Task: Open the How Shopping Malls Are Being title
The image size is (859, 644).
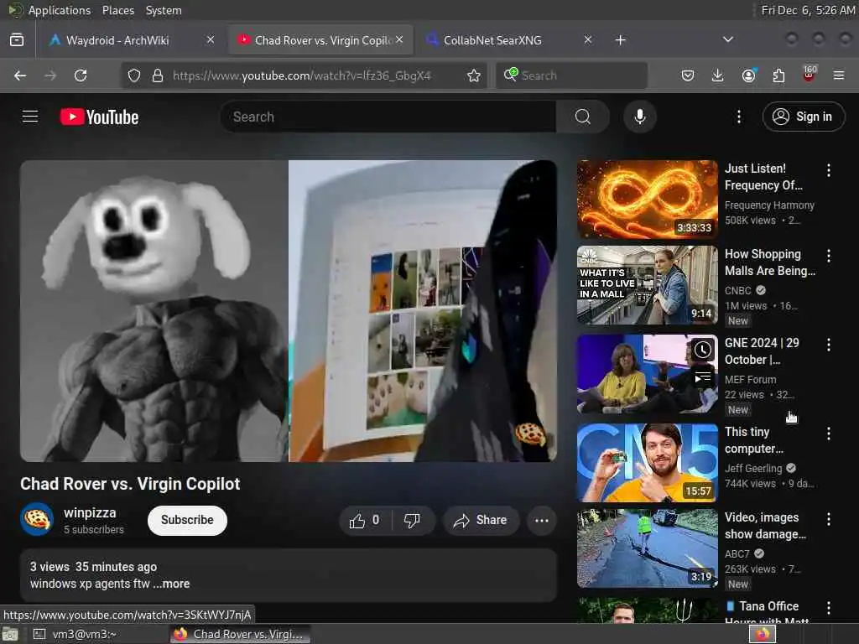Action: tap(770, 262)
